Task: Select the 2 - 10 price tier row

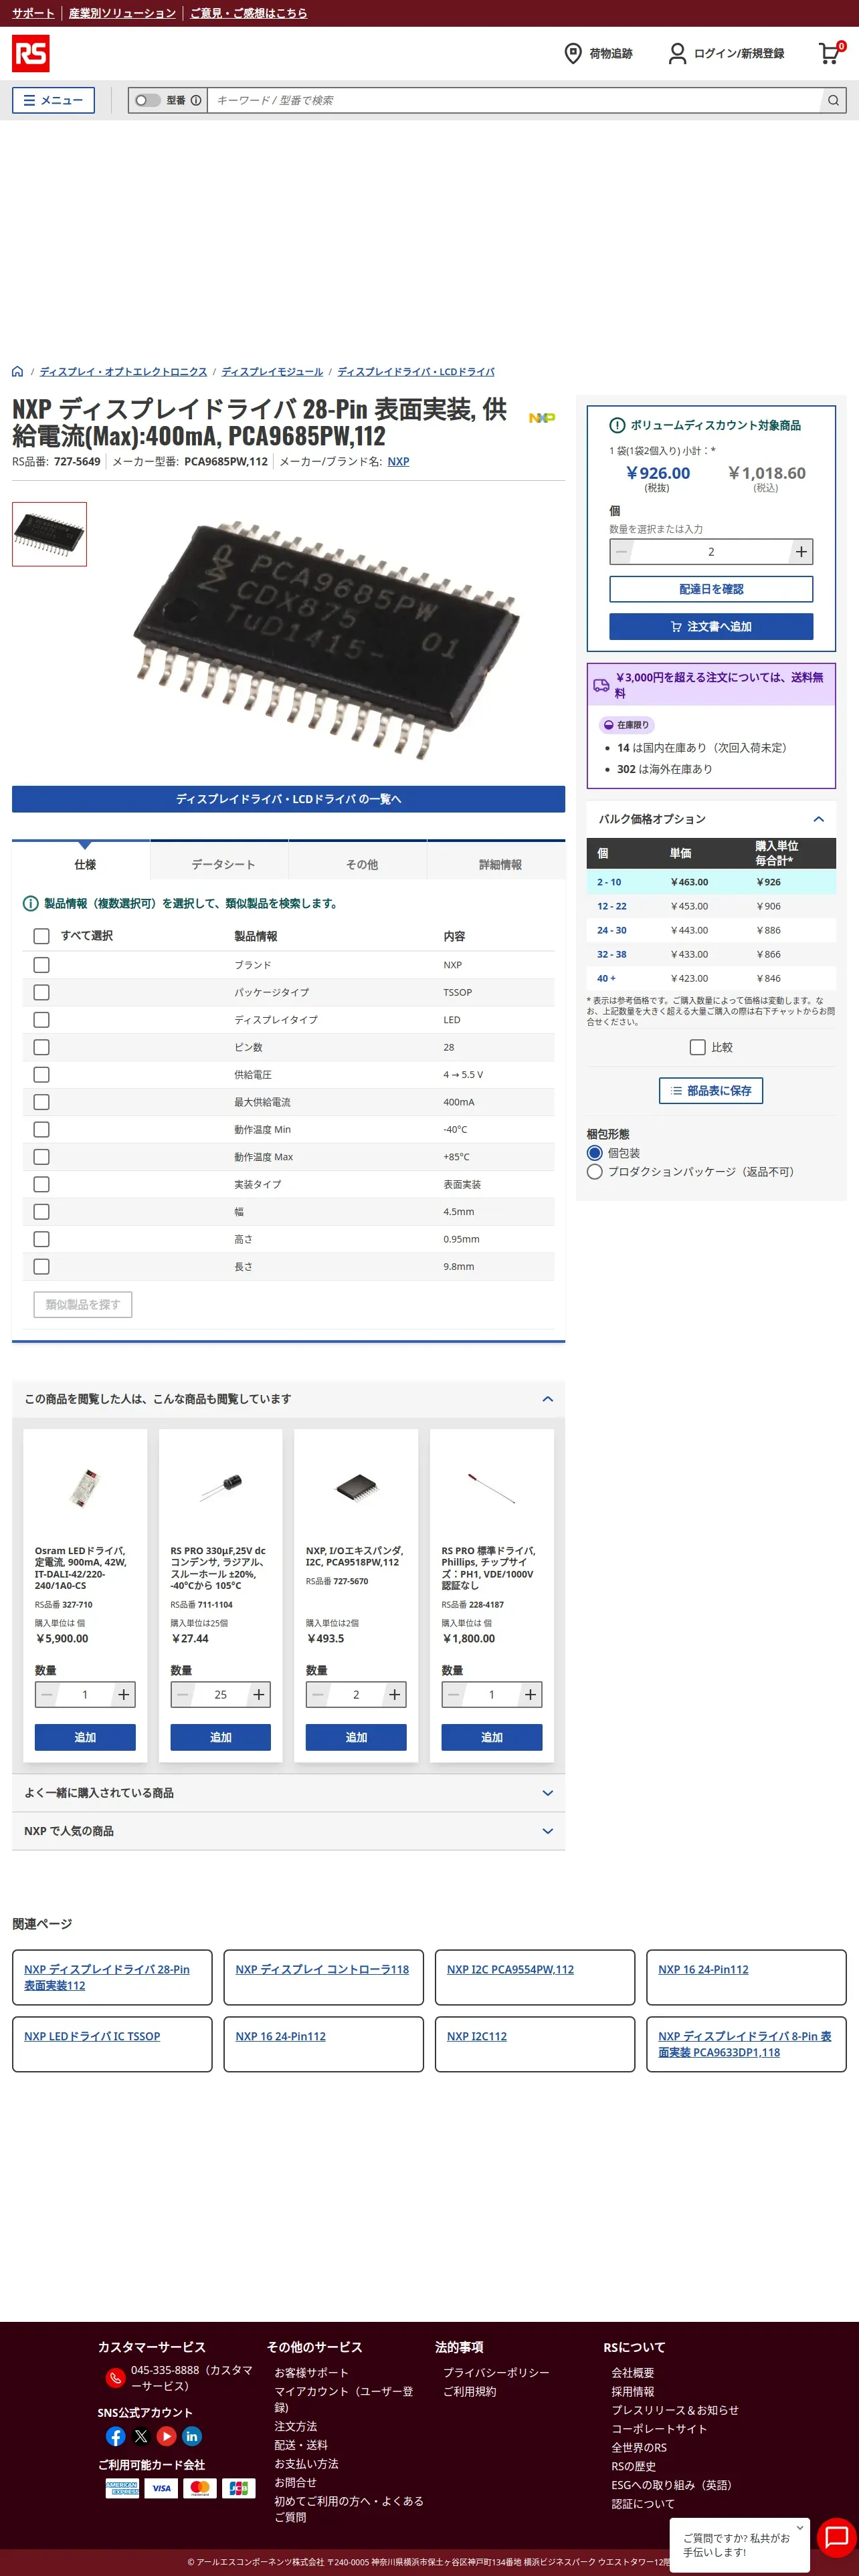Action: click(x=711, y=882)
